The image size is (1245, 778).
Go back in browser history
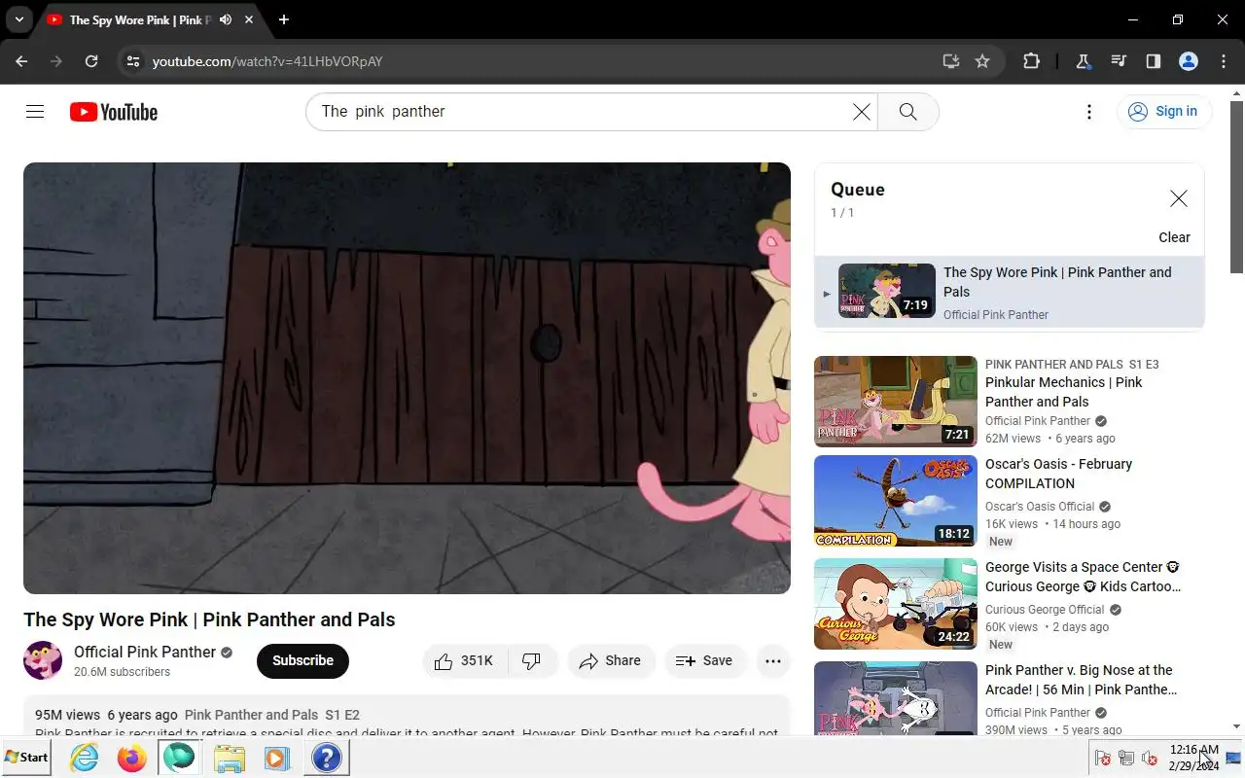(21, 61)
